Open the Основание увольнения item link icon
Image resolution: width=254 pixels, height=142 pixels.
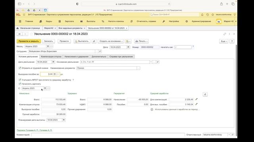[158, 62]
